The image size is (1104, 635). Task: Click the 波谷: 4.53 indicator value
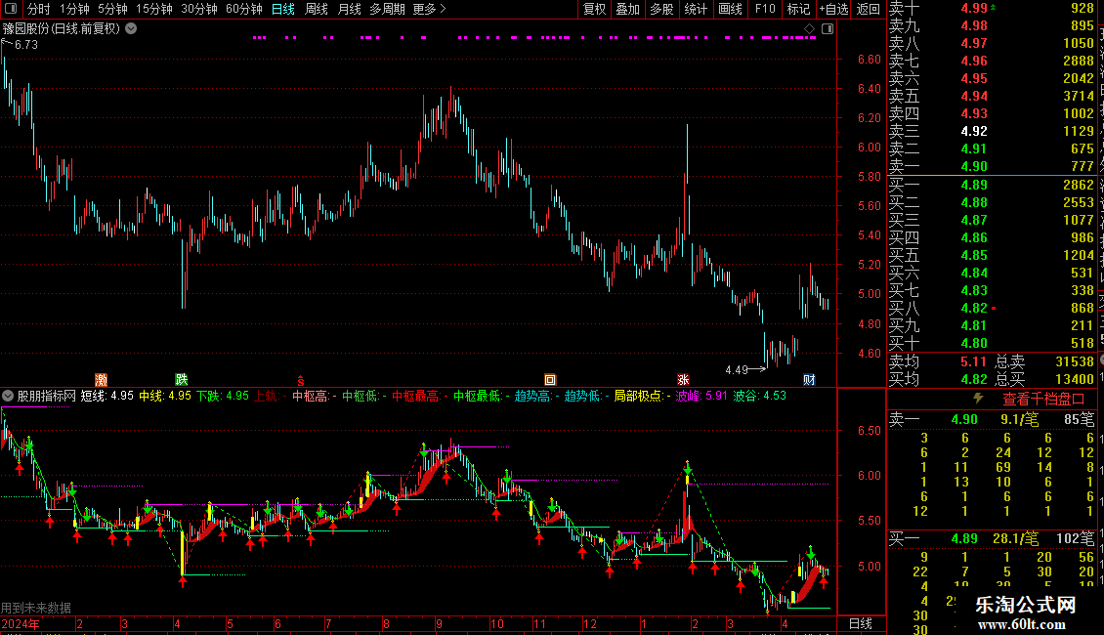[x=760, y=396]
